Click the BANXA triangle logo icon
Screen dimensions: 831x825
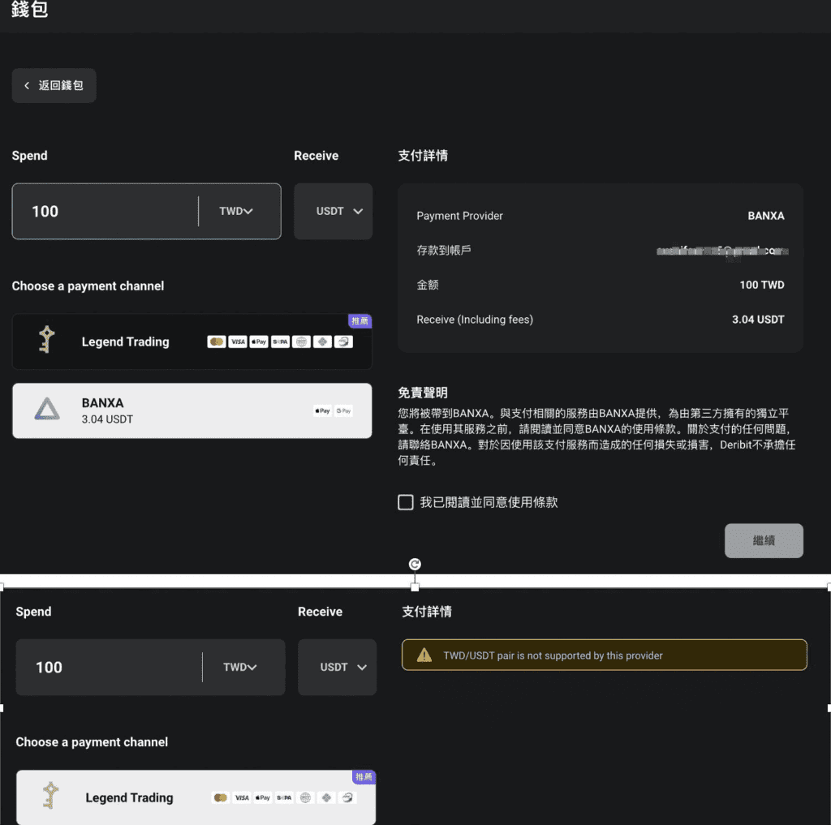(x=46, y=410)
